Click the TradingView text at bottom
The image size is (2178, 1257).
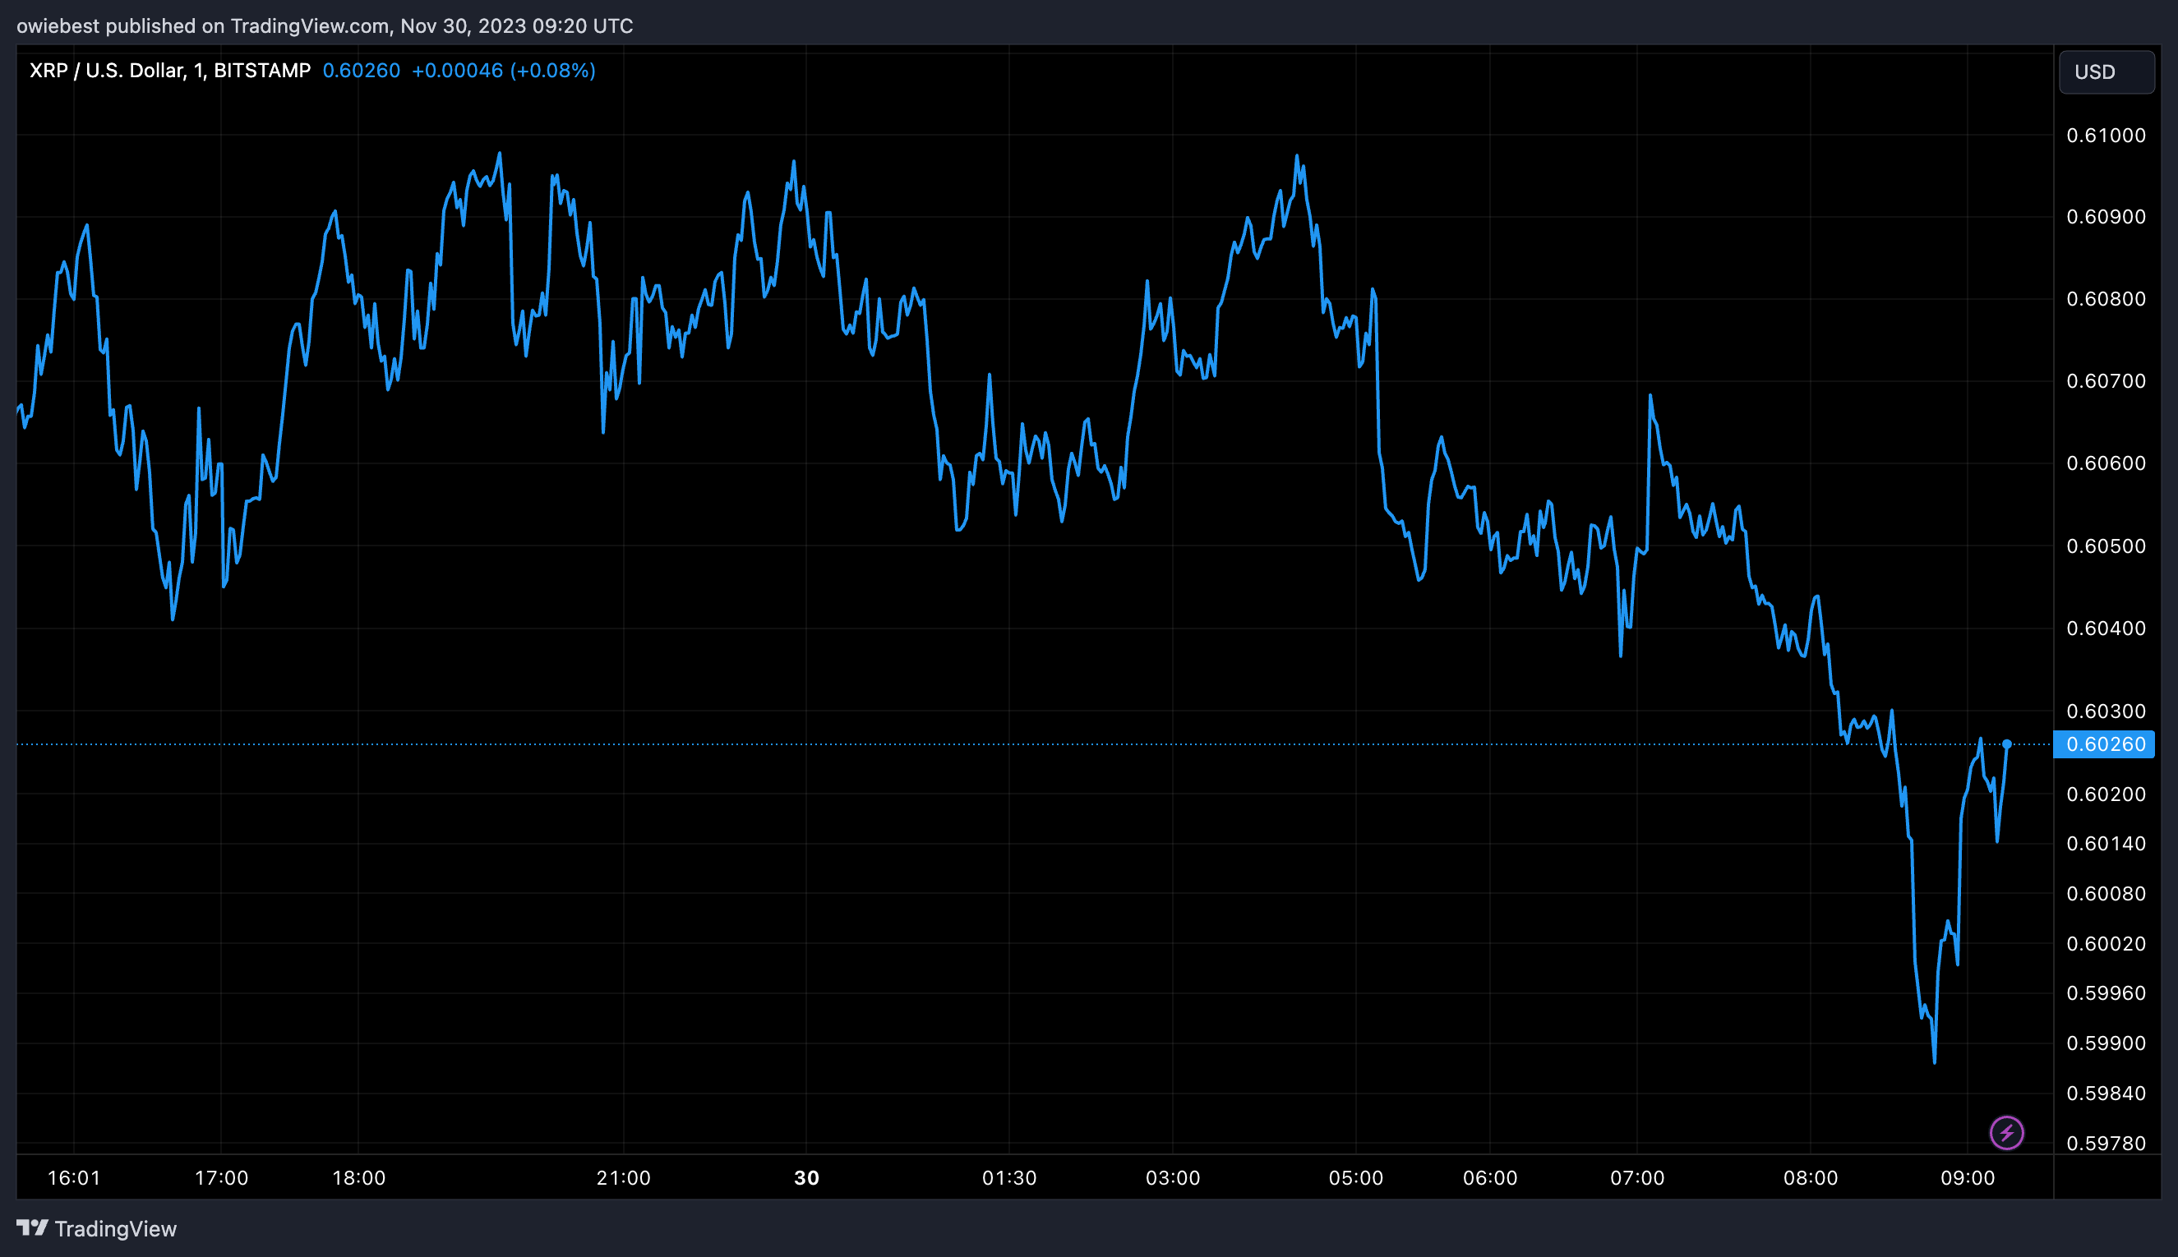116,1228
